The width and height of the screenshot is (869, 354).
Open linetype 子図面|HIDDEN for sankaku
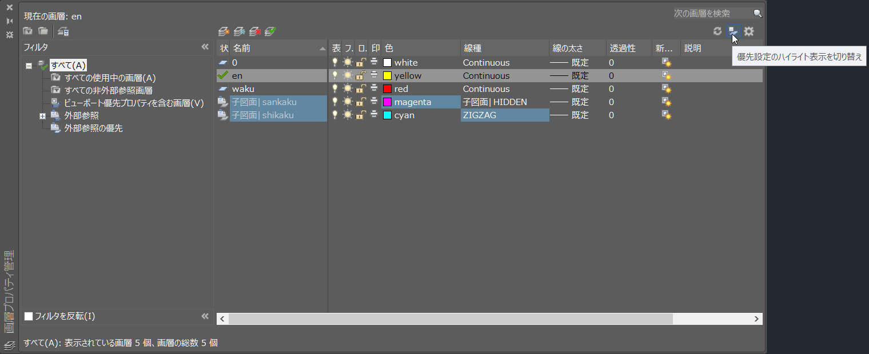point(495,102)
